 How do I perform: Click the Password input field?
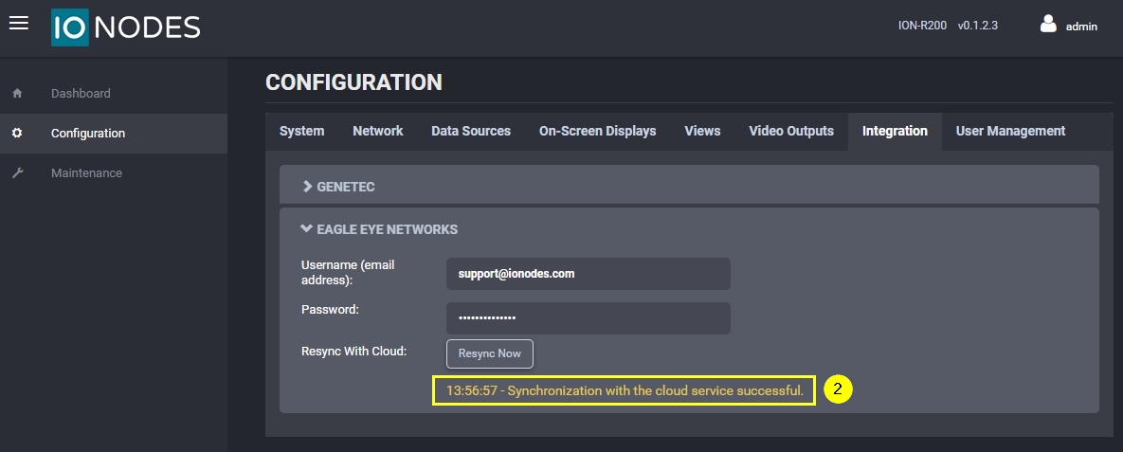[x=588, y=318]
